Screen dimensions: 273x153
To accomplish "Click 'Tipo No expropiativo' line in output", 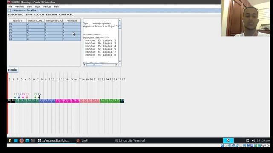I will [97, 23].
